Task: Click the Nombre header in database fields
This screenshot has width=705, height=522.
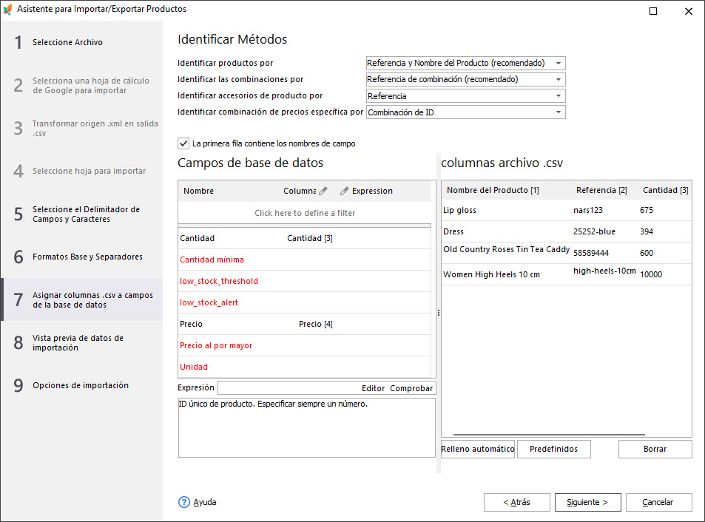Action: coord(198,191)
